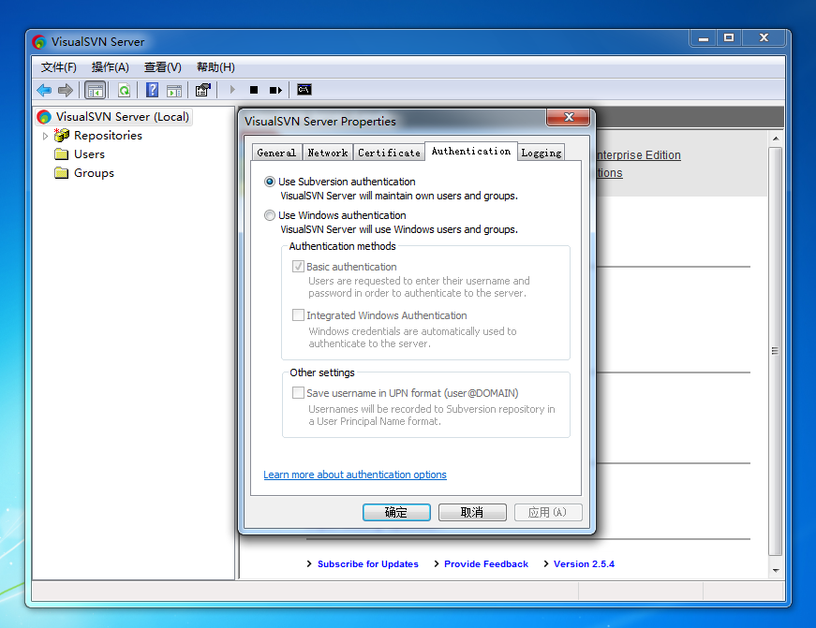Toggle the action pane toolbar icon
Image resolution: width=816 pixels, height=628 pixels.
coord(174,91)
